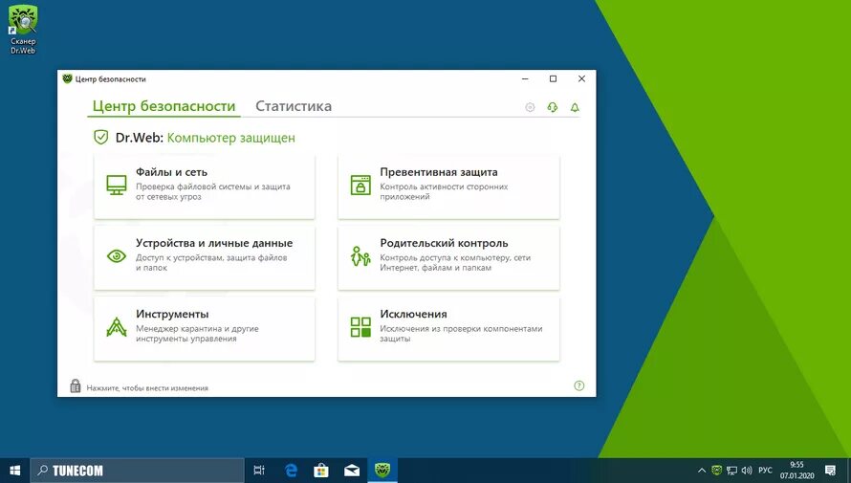
Task: Switch to the Статистика tab
Action: [294, 106]
